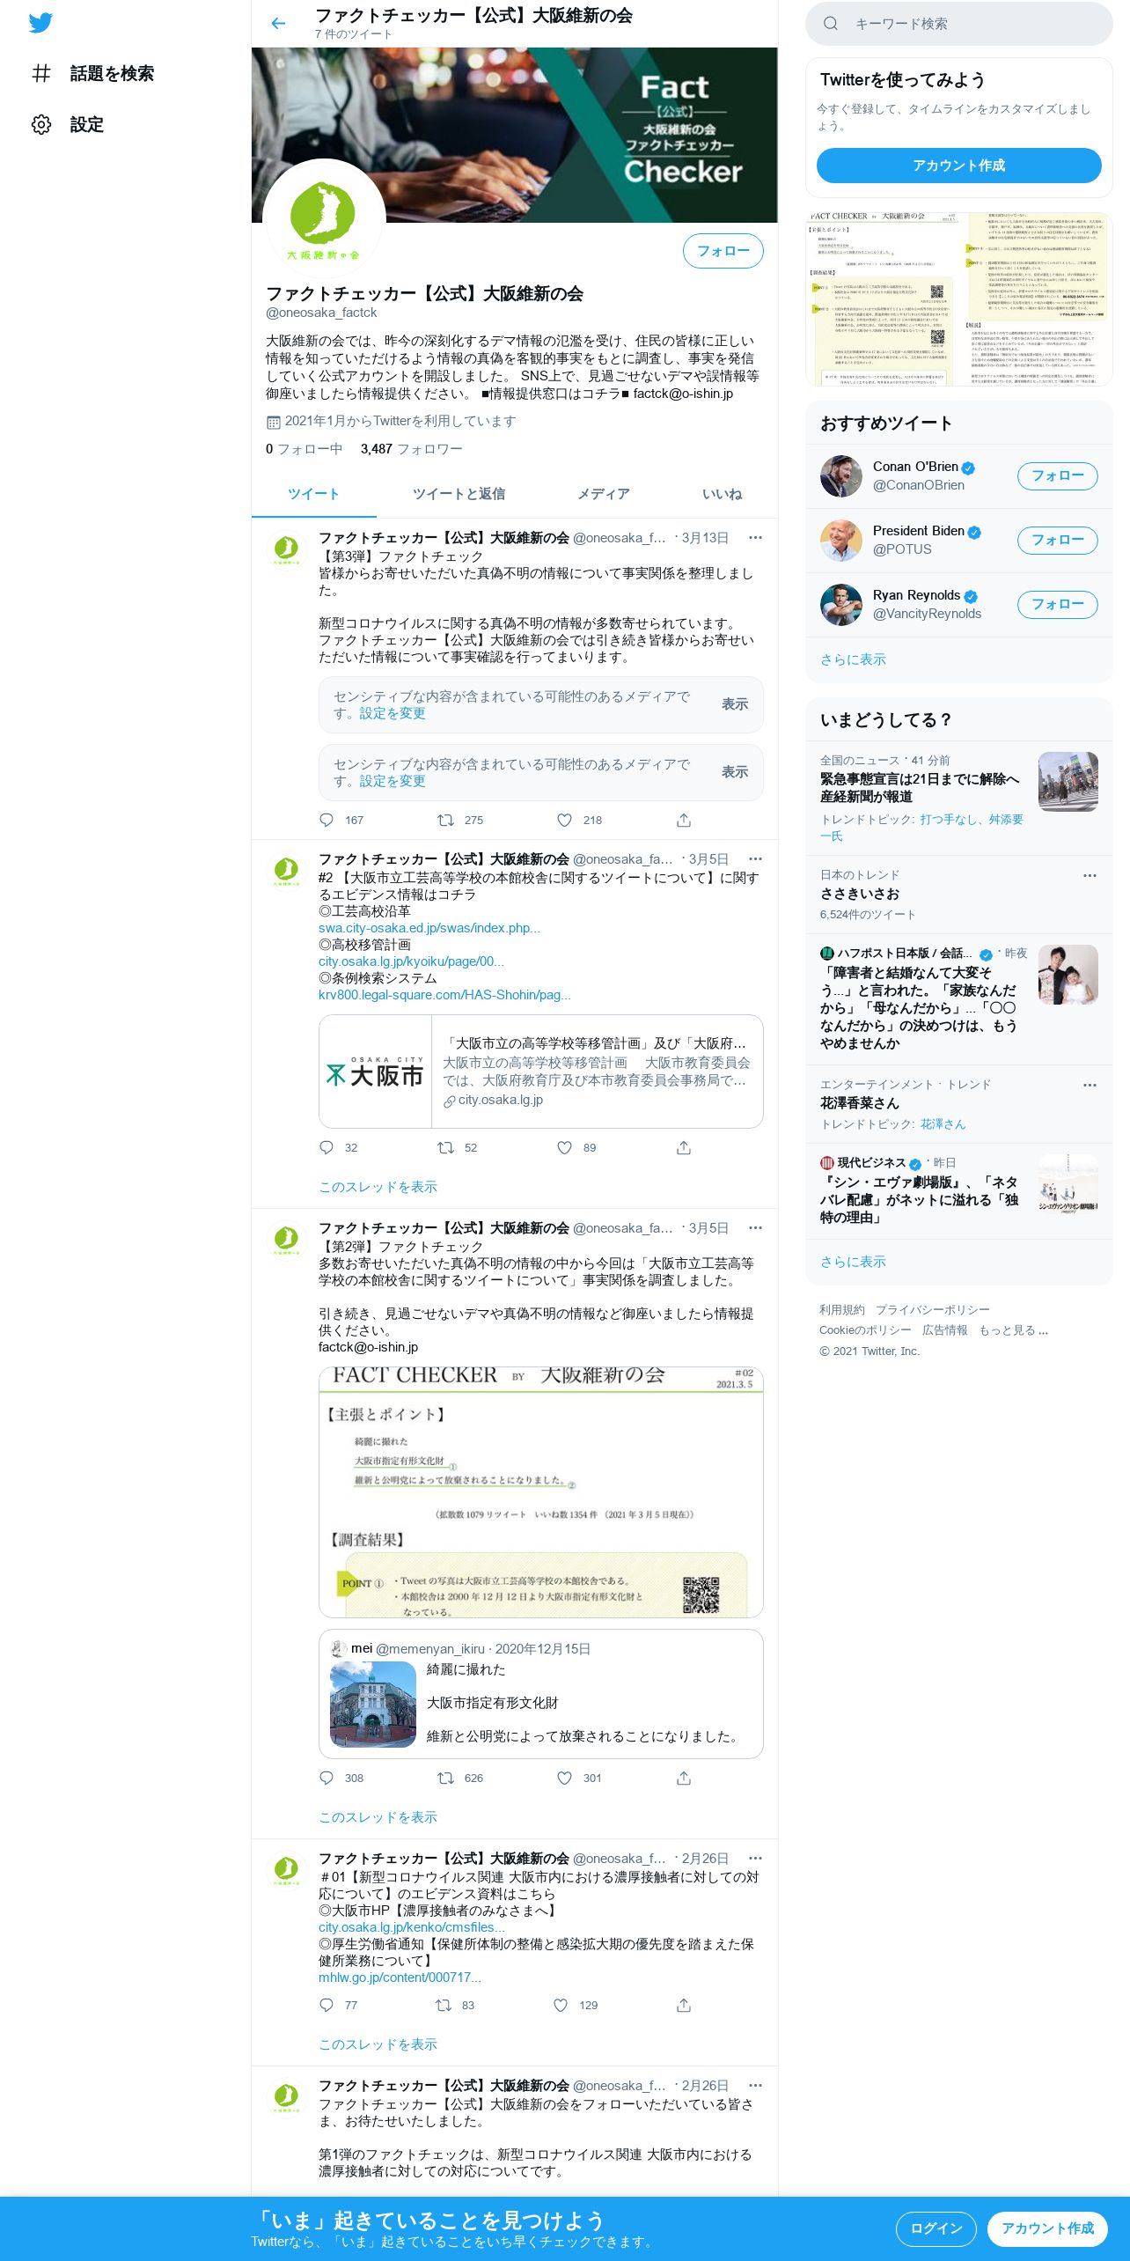Open profile avatar of 大阪維新の会

point(324,220)
